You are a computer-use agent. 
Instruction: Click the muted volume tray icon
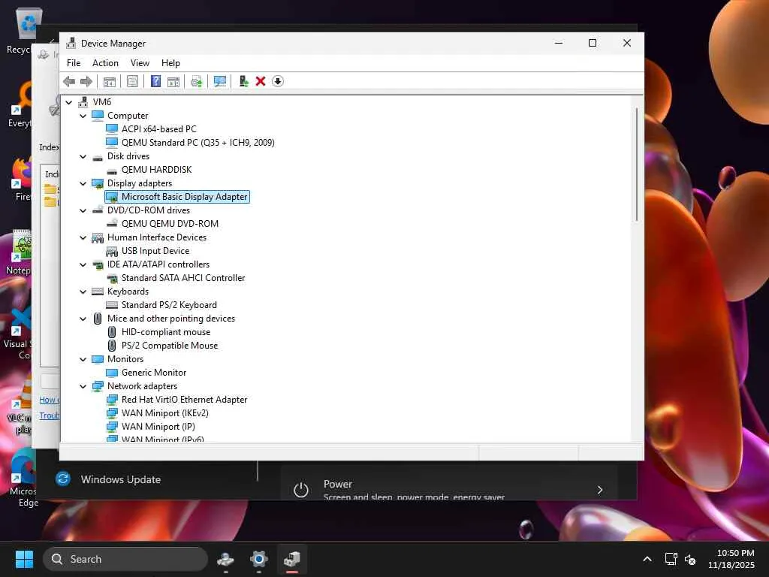tap(690, 559)
